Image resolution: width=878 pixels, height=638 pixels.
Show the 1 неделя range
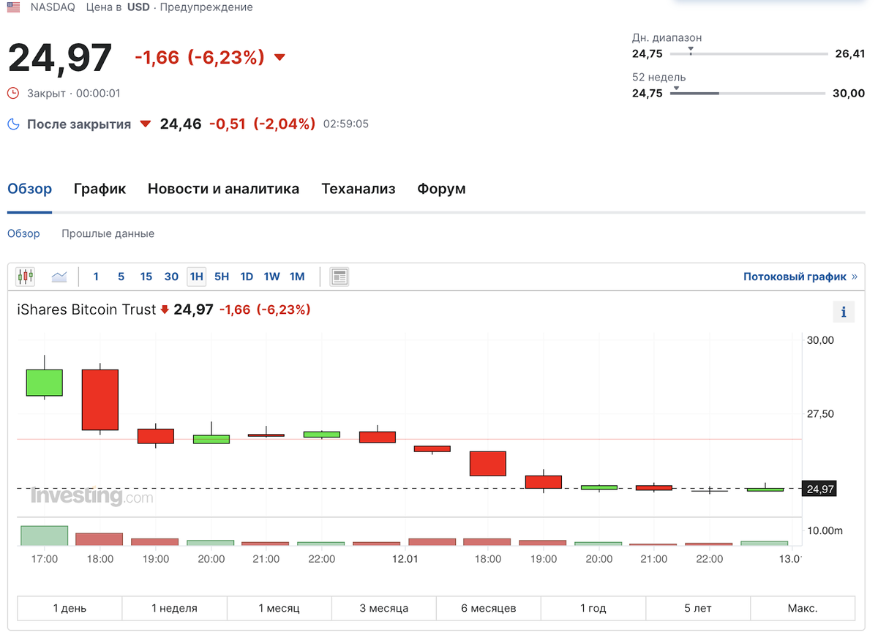coord(174,608)
